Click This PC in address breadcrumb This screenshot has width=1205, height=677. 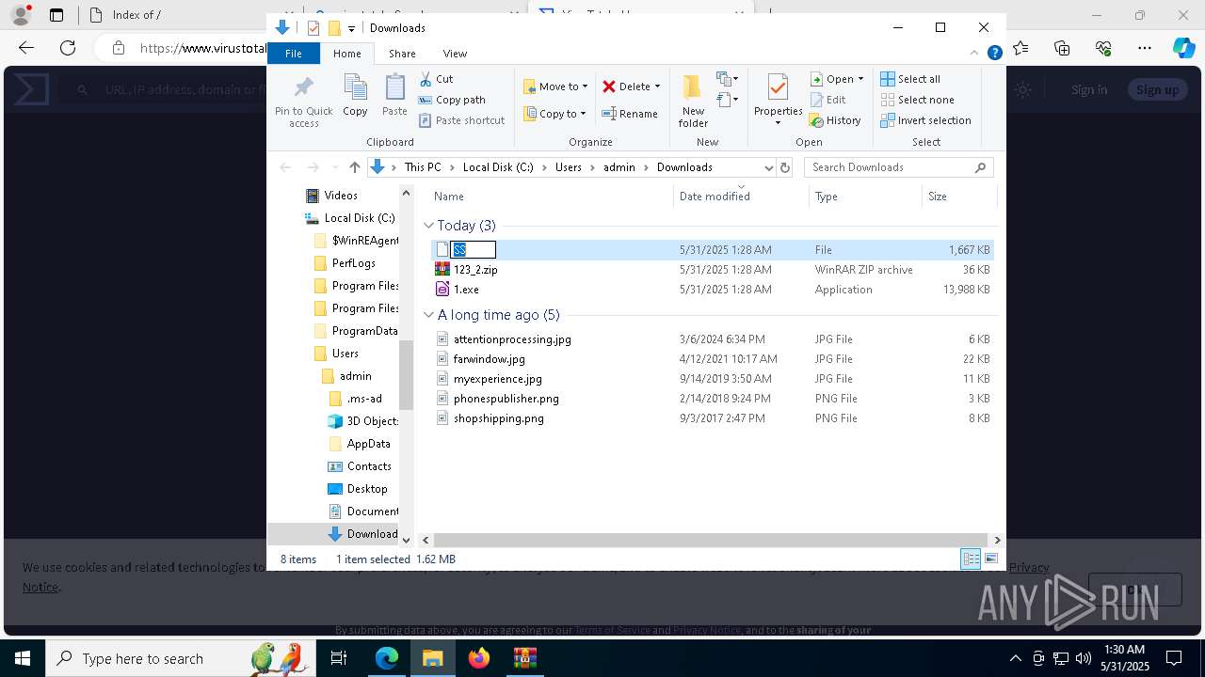[423, 167]
